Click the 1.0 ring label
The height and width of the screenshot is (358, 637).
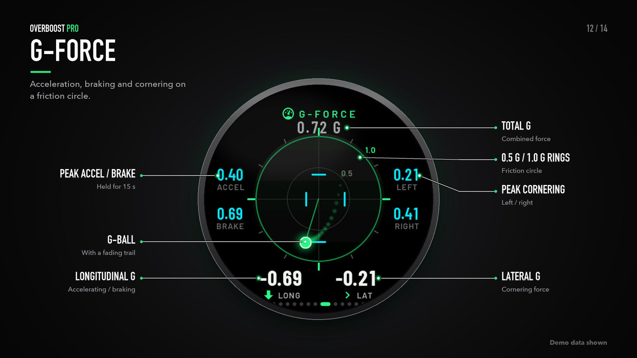click(370, 150)
